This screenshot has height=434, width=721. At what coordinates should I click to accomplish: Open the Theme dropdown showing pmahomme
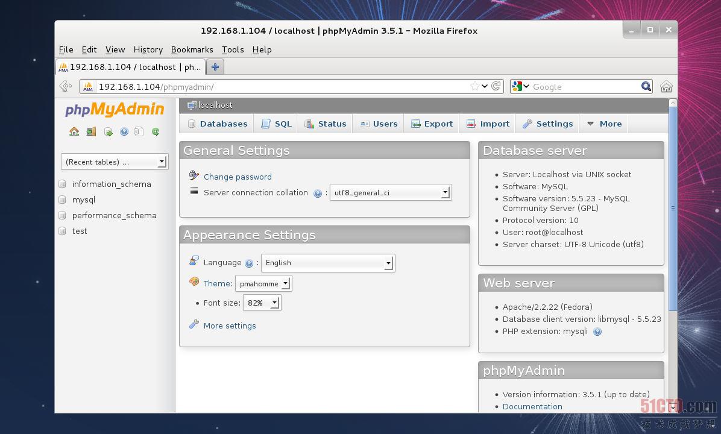click(x=263, y=284)
